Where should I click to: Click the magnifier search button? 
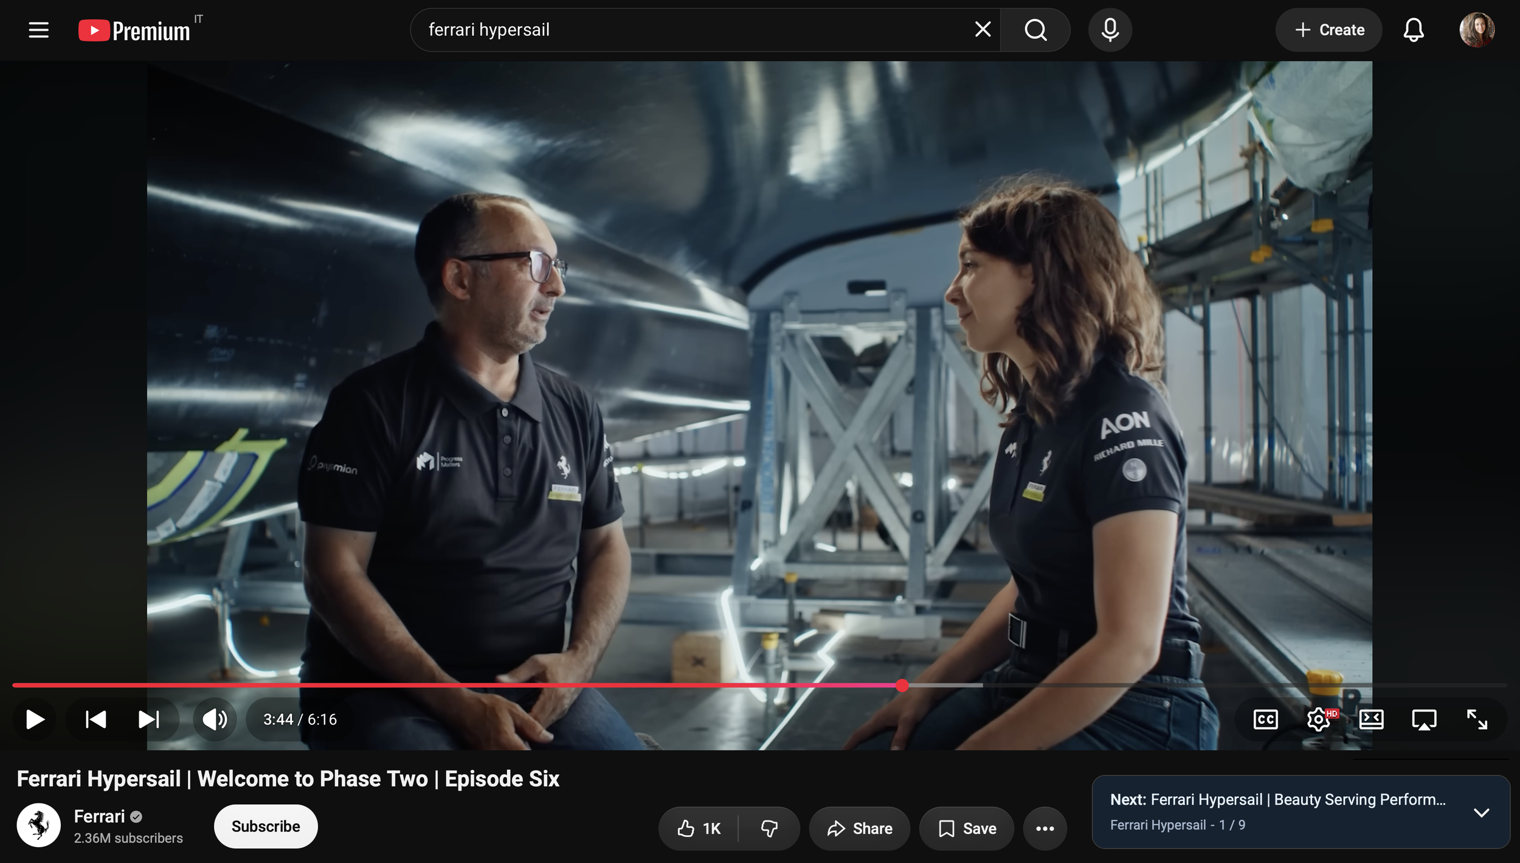point(1035,30)
